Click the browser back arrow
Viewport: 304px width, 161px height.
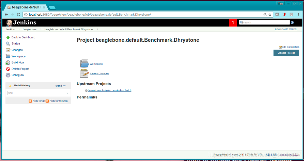(6, 15)
